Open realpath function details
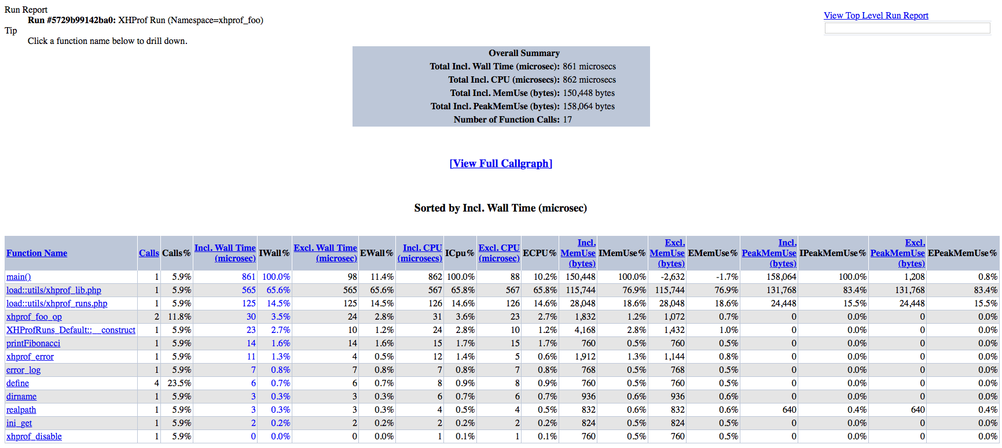The width and height of the screenshot is (1002, 448). point(21,410)
